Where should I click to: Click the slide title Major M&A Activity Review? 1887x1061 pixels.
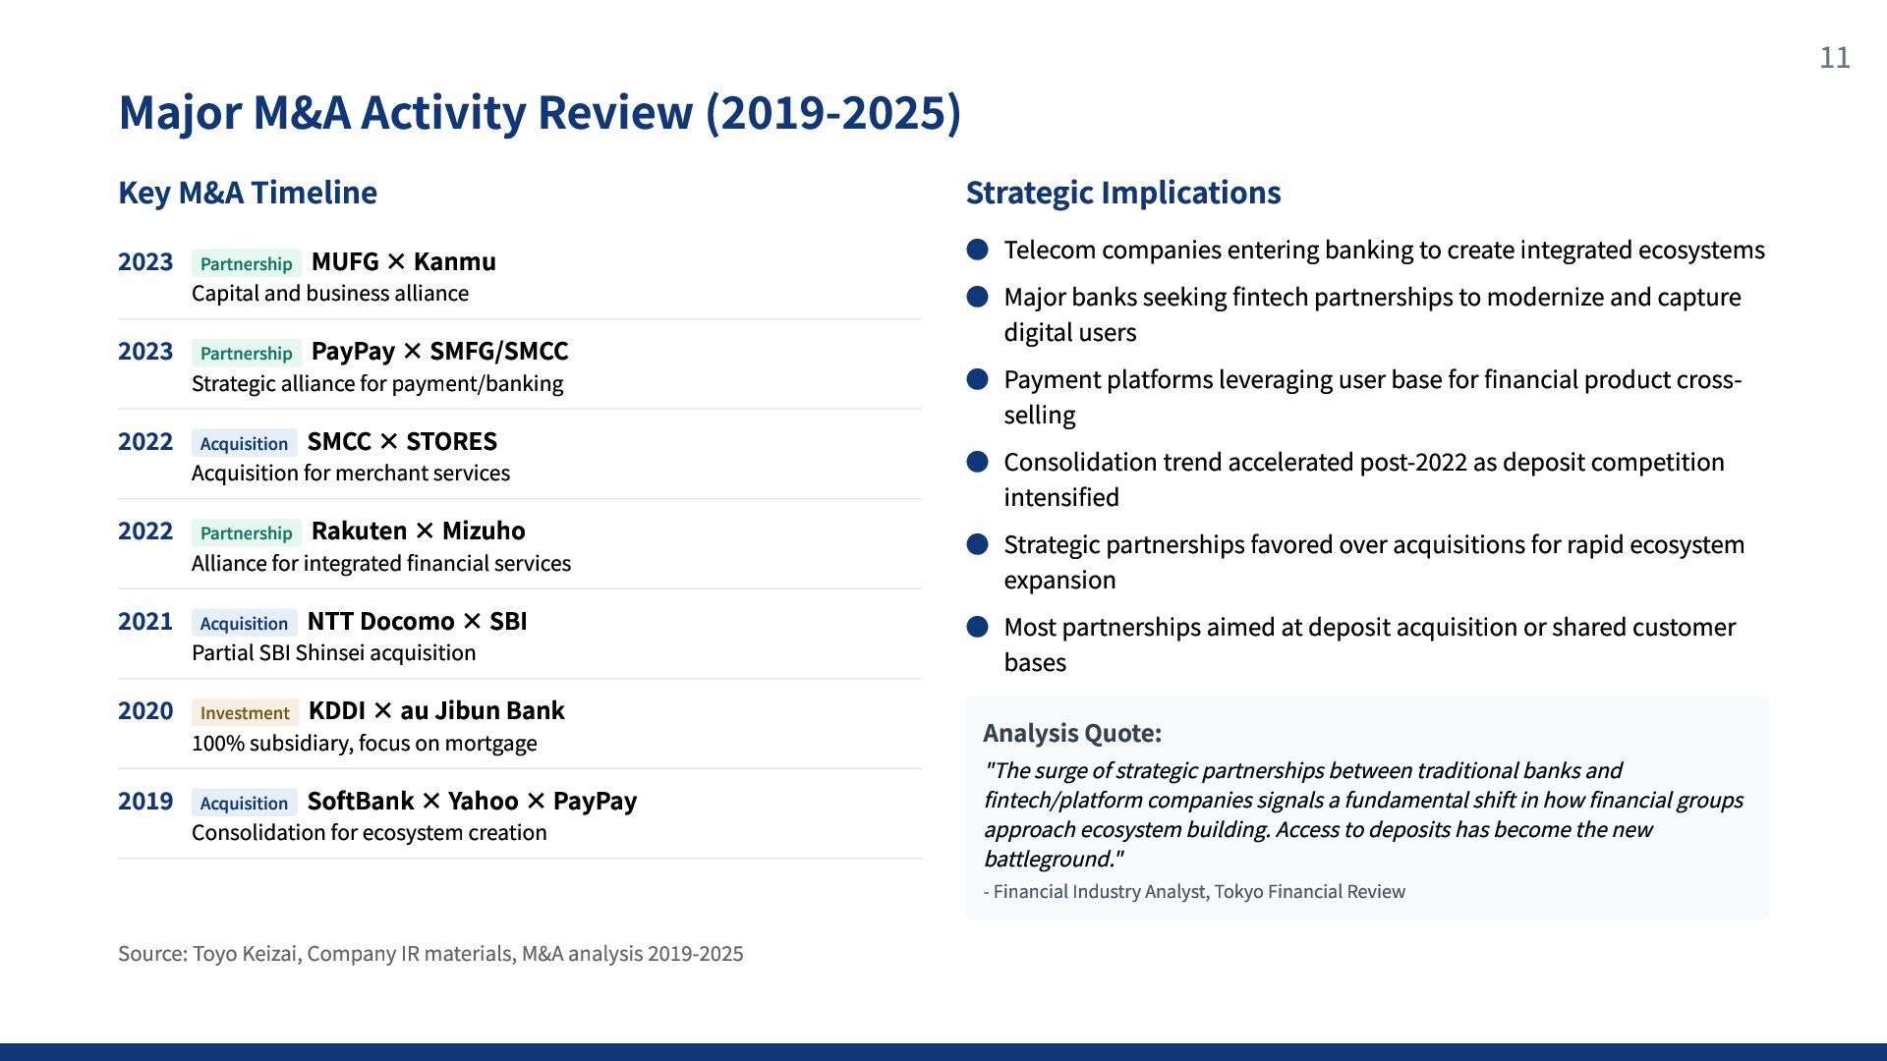pyautogui.click(x=539, y=112)
